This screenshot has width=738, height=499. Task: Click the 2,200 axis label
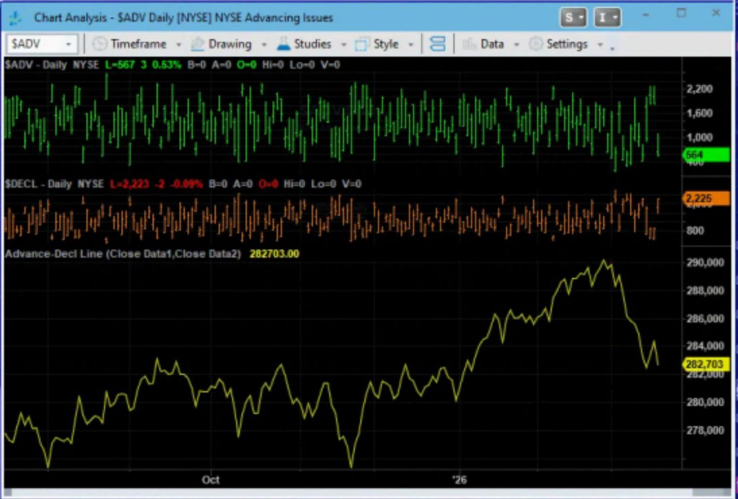[700, 89]
